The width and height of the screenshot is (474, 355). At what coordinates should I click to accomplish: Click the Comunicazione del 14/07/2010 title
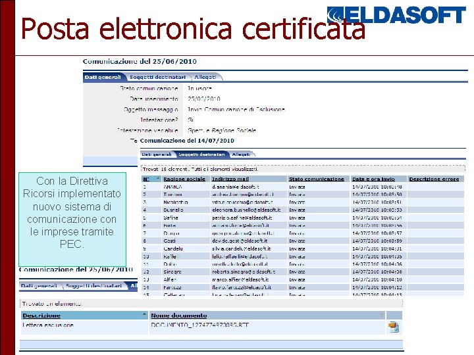tap(187, 141)
